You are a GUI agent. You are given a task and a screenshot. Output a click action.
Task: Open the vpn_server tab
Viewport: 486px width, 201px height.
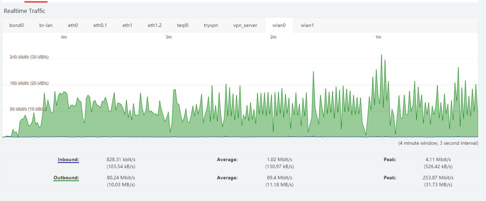[245, 25]
